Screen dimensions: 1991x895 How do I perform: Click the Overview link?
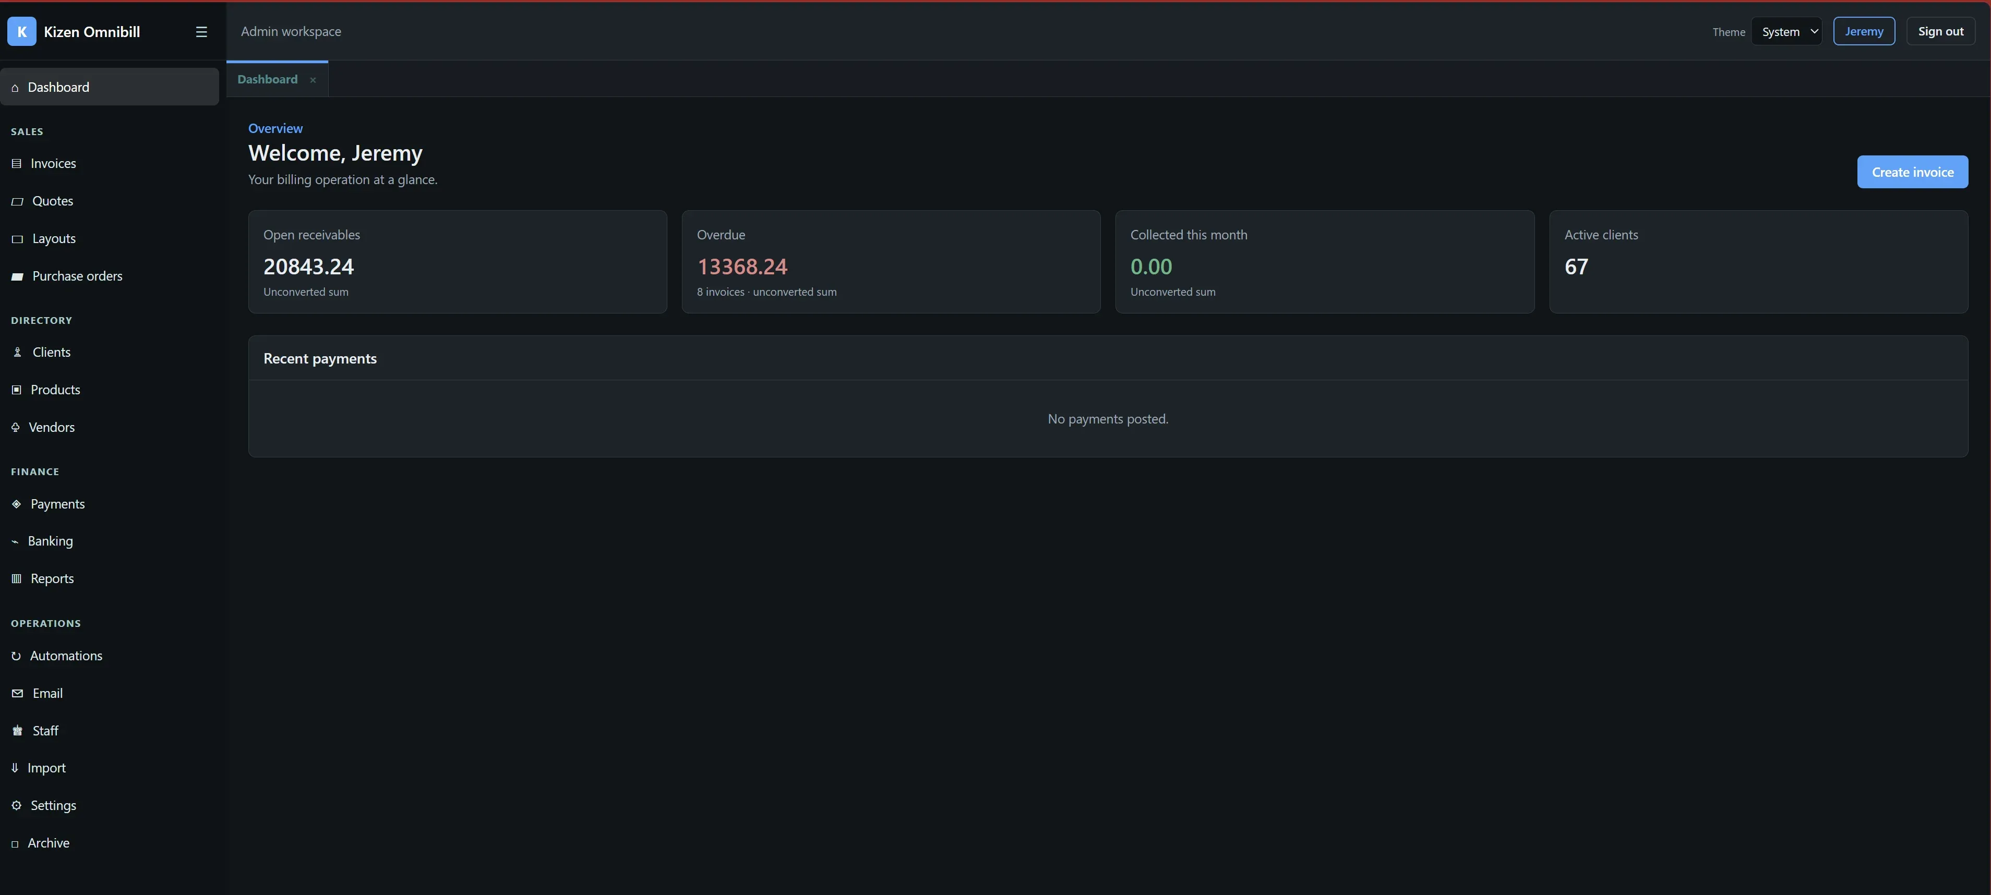point(275,129)
